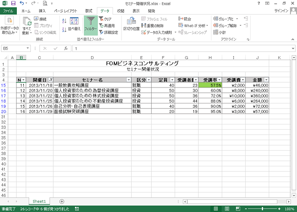Switch to the 挿入 tab
The height and width of the screenshot is (212, 297).
pos(42,11)
